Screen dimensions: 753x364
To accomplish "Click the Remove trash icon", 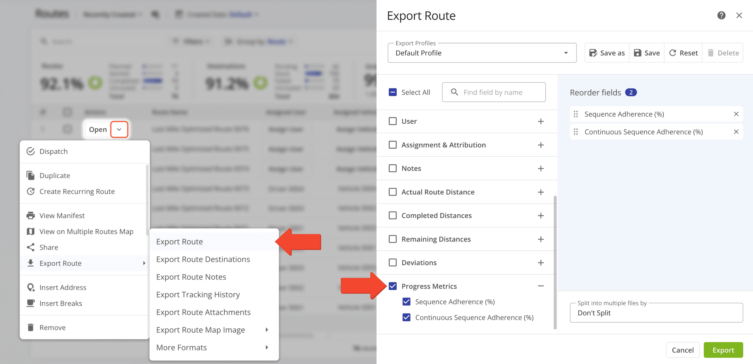I will 31,327.
